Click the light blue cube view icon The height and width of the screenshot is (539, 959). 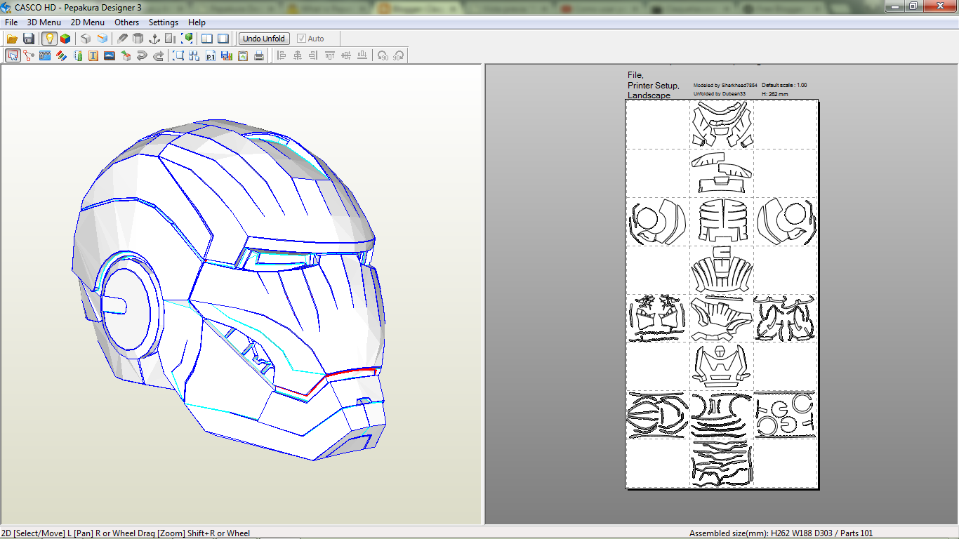point(102,39)
